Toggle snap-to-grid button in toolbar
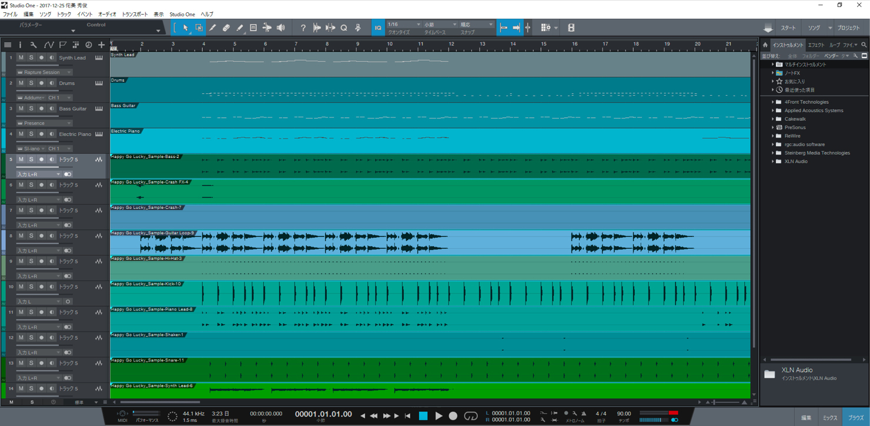Screen dimensions: 870x426 click(503, 28)
